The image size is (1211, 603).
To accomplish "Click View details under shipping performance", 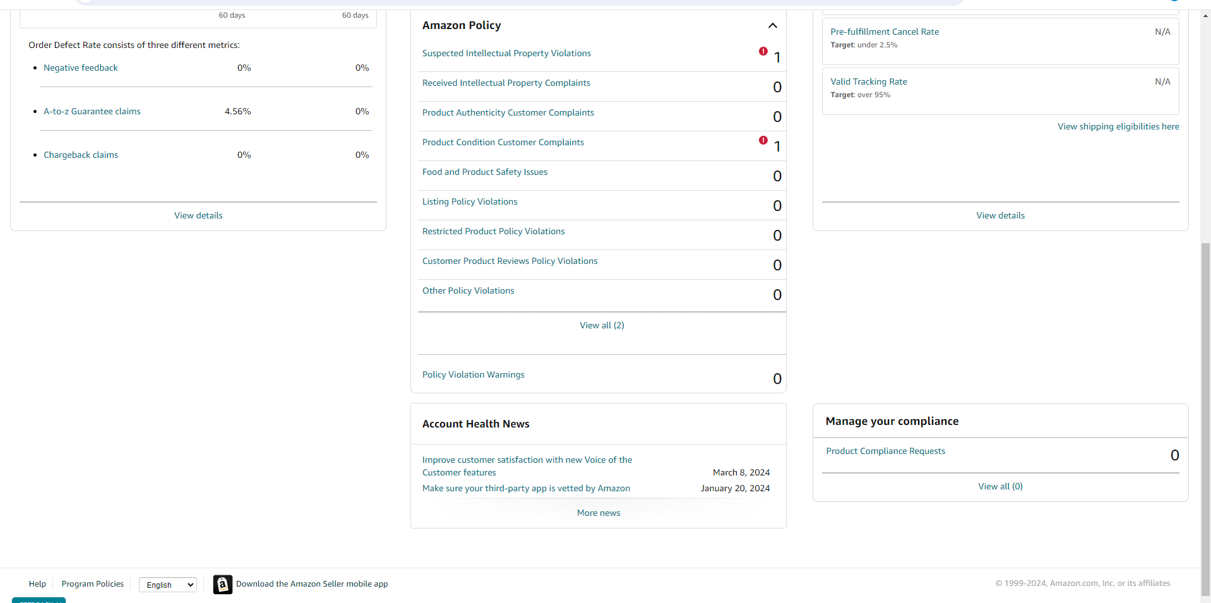I will click(x=1000, y=215).
